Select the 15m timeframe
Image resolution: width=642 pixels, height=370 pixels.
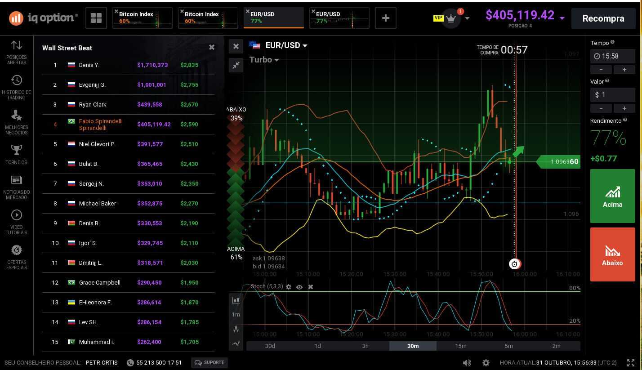tap(461, 346)
